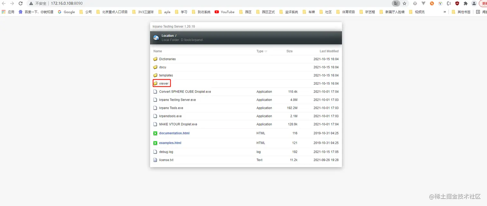Select krpanotools.exe in the list
Screen dimensions: 487x206
[170, 116]
